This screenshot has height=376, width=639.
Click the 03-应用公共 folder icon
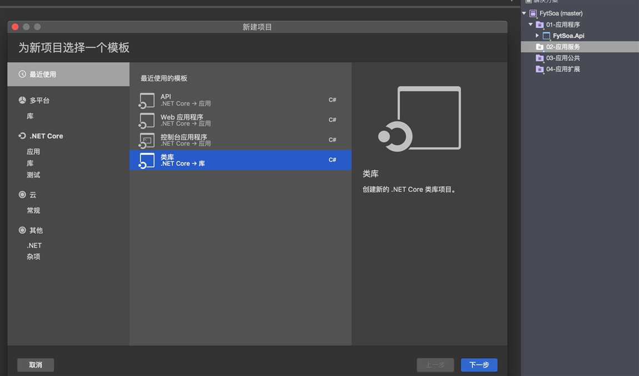click(540, 58)
